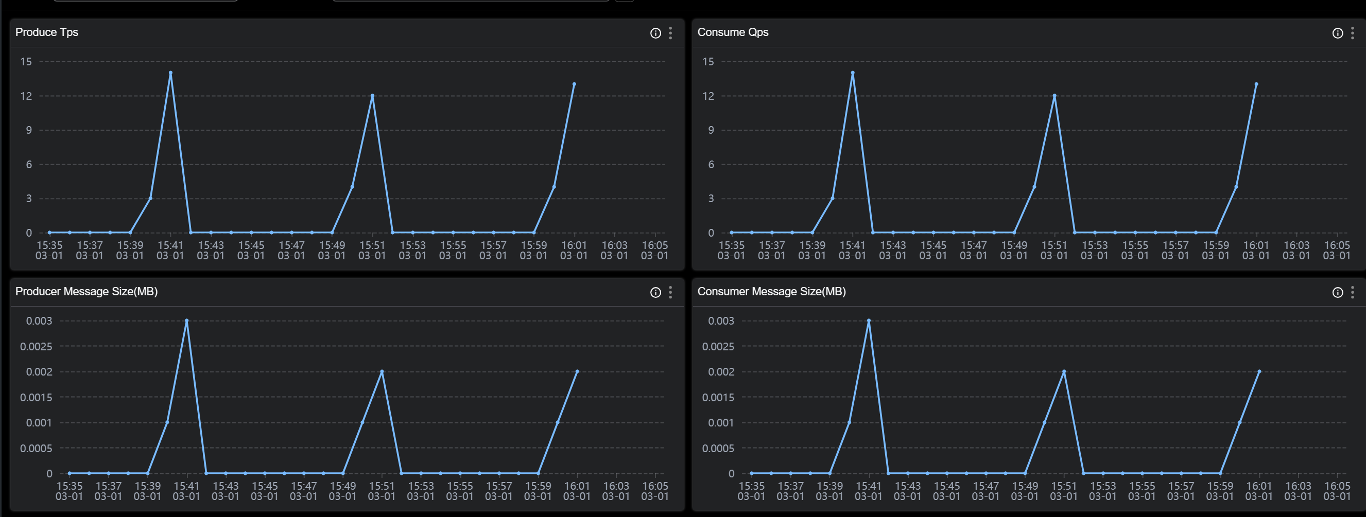
Task: Click the Consume Qps panel title
Action: (732, 32)
